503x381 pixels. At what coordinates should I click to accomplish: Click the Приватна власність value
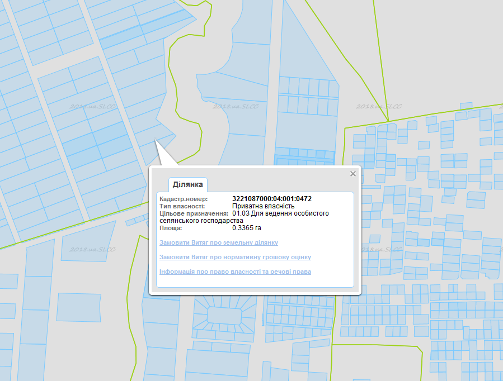pos(264,206)
